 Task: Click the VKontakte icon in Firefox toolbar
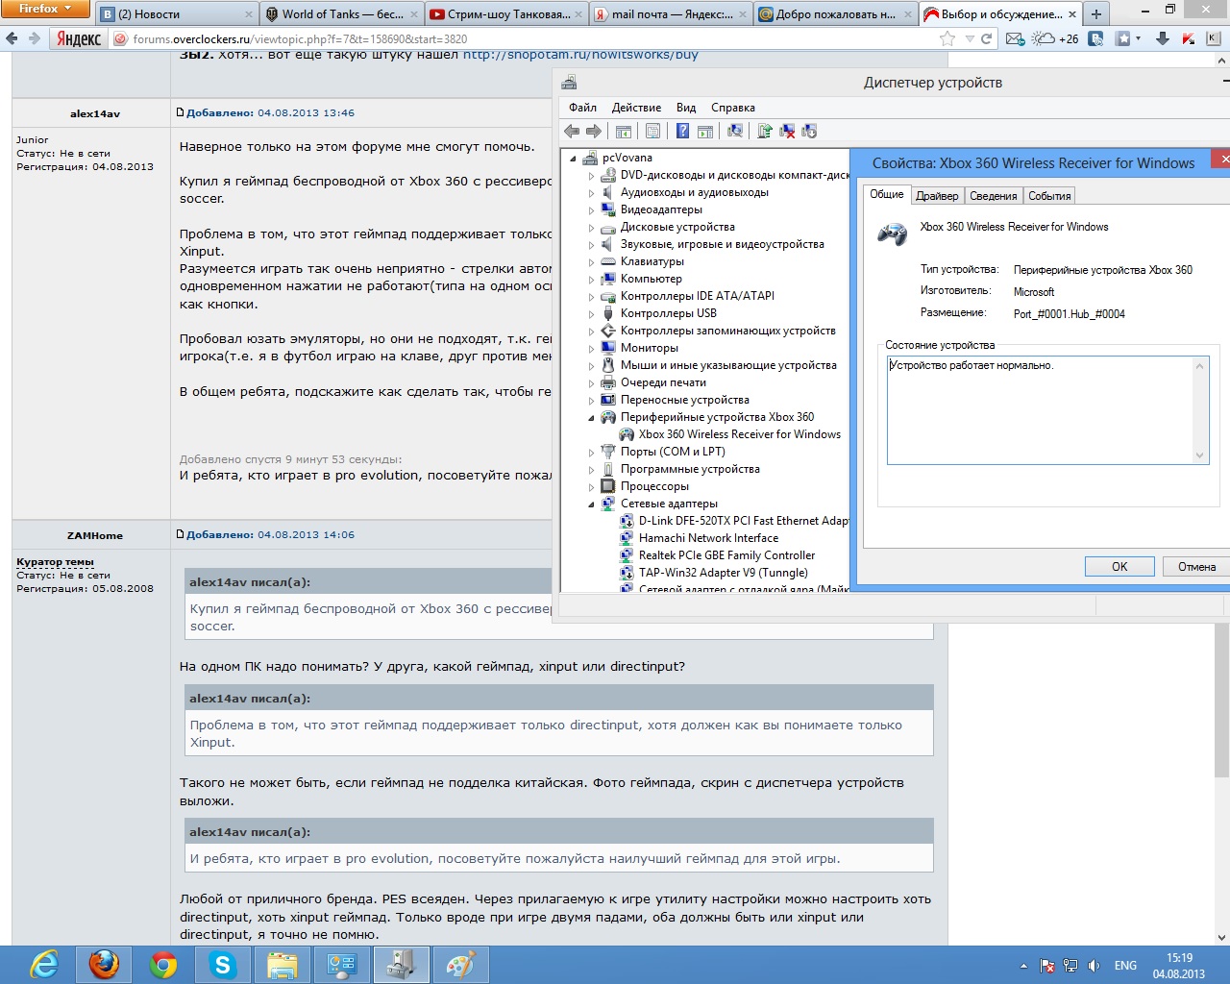pyautogui.click(x=1095, y=38)
